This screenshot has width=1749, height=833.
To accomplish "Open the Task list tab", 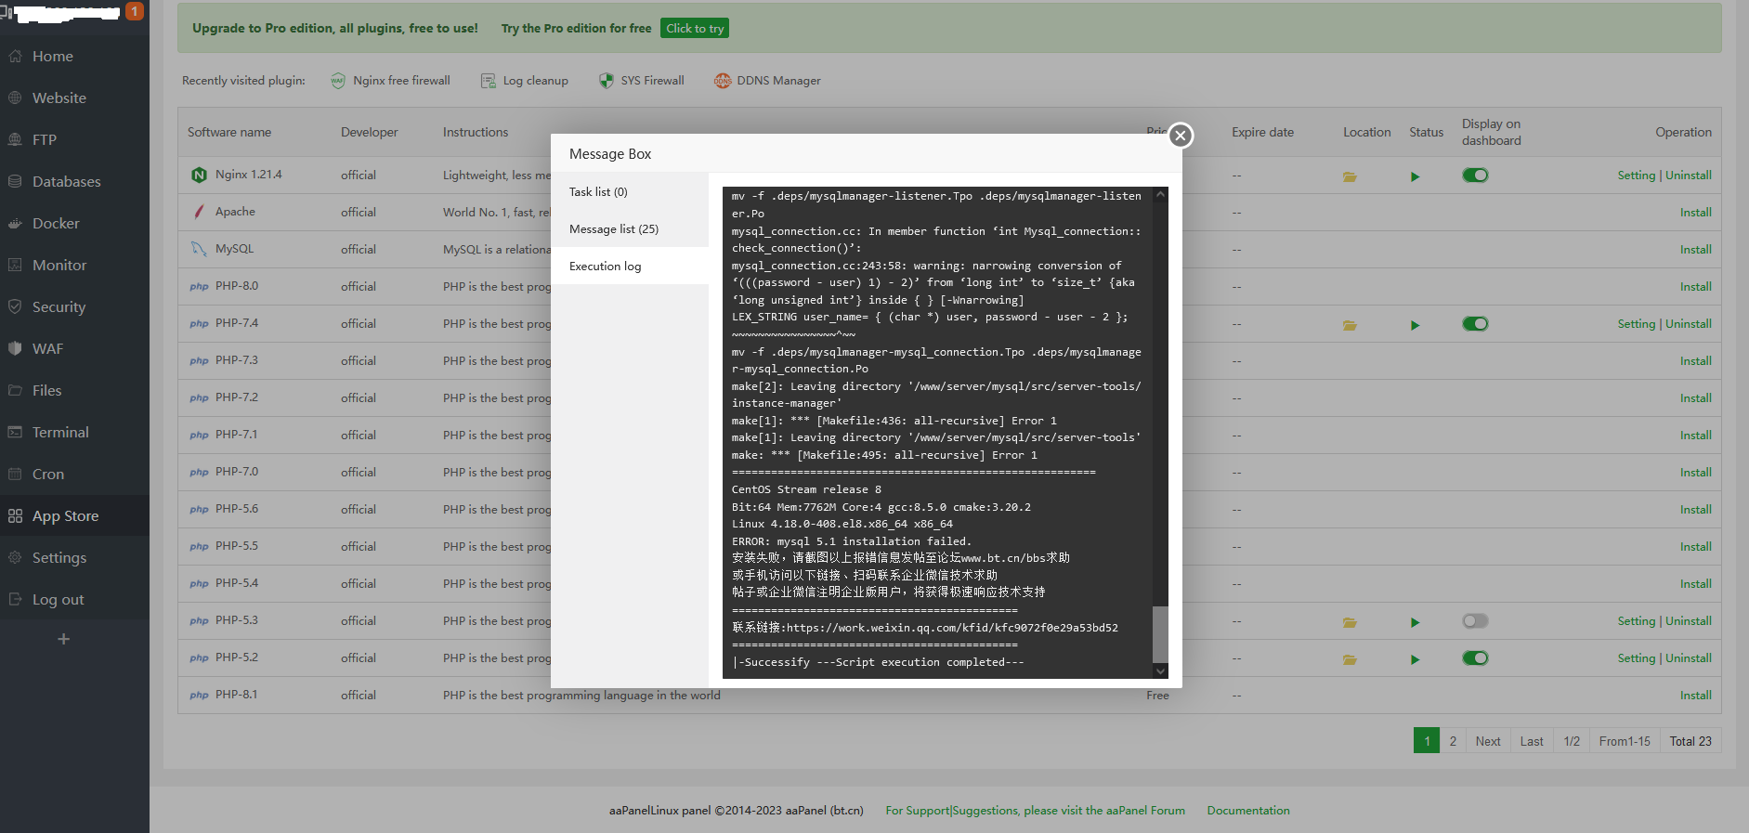I will tap(598, 192).
